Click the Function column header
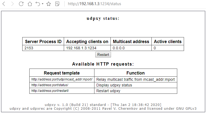This screenshot has height=113, width=206. pyautogui.click(x=136, y=73)
